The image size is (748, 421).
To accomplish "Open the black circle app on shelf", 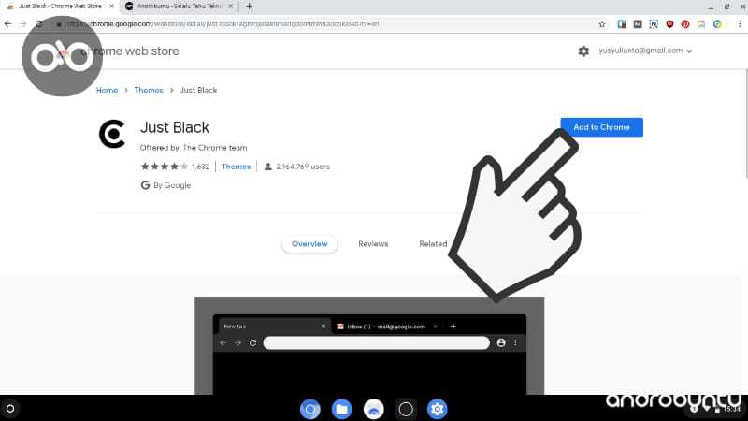I will [x=406, y=409].
